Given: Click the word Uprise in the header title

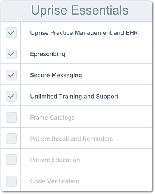Looking at the screenshot, I should pyautogui.click(x=49, y=11).
